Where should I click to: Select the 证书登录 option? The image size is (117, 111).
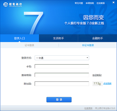pos(29,45)
